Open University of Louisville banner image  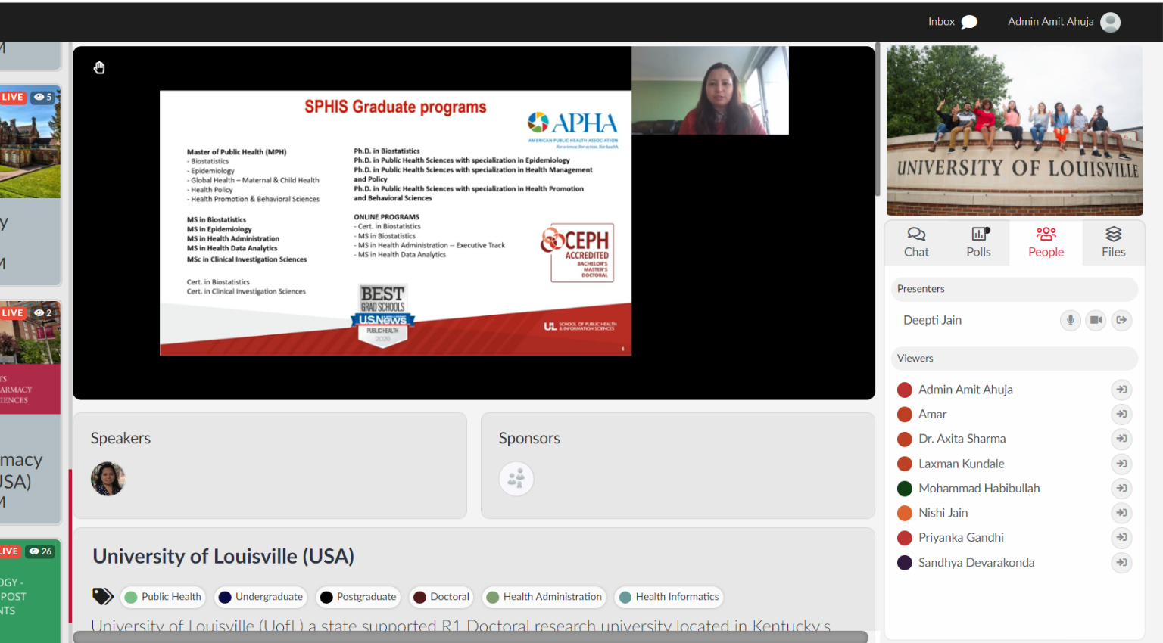point(1015,130)
